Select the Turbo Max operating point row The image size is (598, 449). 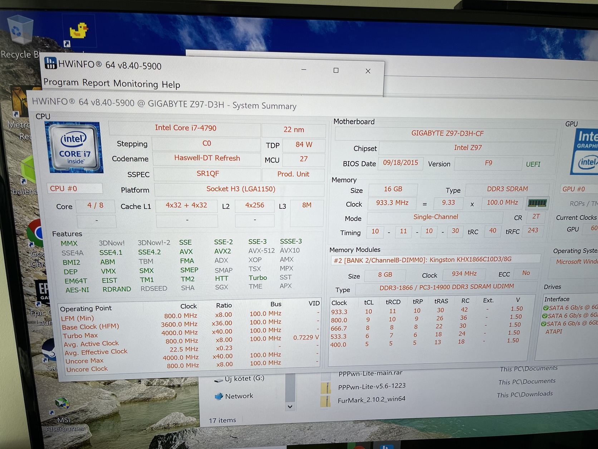pyautogui.click(x=190, y=334)
